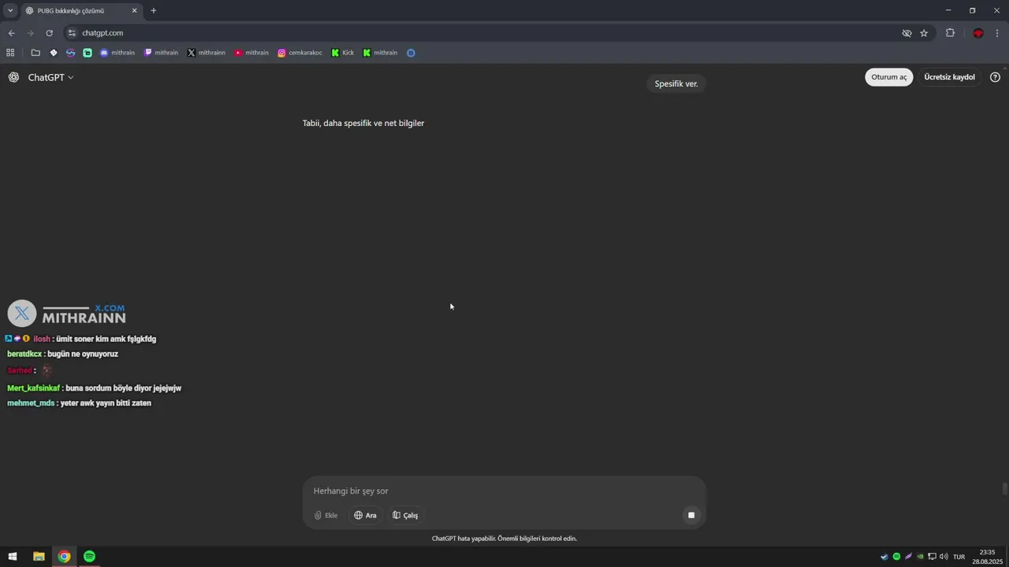
Task: Open site information icon in address bar
Action: [x=72, y=33]
